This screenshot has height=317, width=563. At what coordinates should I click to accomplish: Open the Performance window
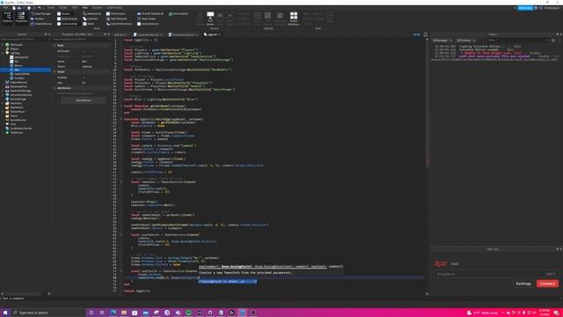click(115, 14)
